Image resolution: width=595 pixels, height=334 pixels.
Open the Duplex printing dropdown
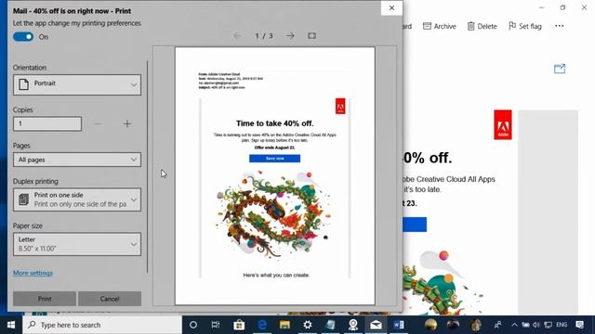click(77, 199)
